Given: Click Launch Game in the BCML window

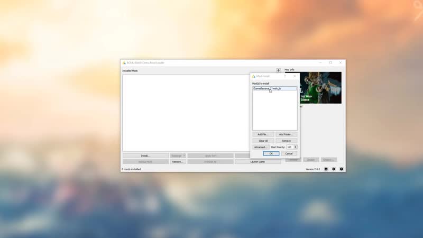Looking at the screenshot, I should 258,162.
